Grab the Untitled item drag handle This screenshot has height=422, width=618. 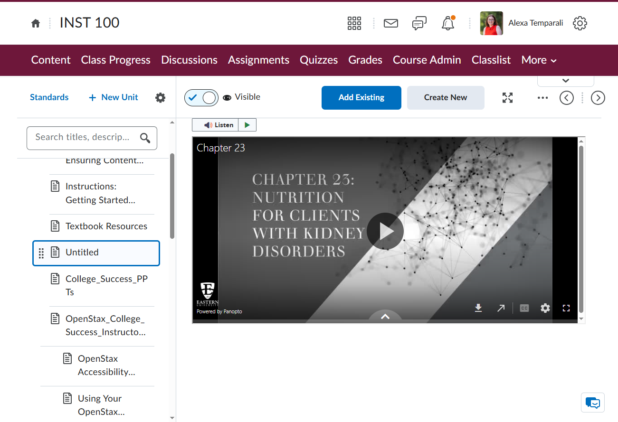41,253
